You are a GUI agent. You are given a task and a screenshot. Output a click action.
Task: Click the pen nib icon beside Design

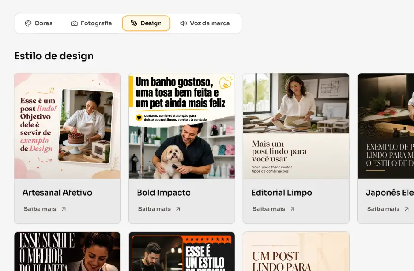[134, 23]
